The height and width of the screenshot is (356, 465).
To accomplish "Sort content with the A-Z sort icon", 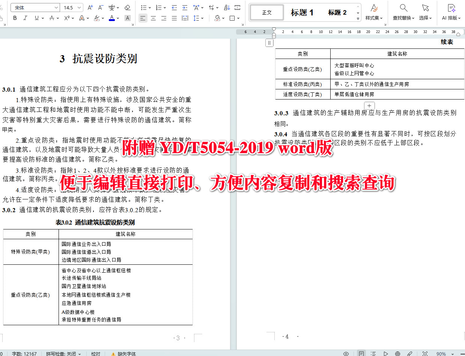I will pos(227,8).
